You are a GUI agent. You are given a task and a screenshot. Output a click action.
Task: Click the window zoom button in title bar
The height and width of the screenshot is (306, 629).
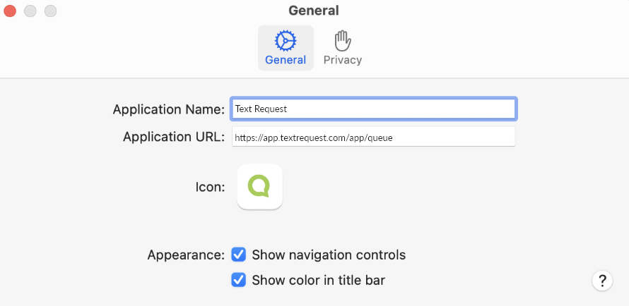pyautogui.click(x=51, y=11)
